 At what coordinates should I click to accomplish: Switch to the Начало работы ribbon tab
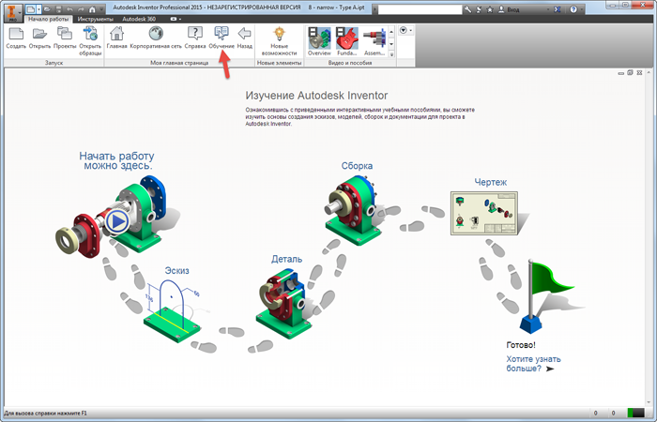49,19
